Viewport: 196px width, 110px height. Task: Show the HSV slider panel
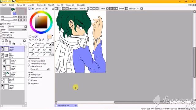(x=36, y=9)
